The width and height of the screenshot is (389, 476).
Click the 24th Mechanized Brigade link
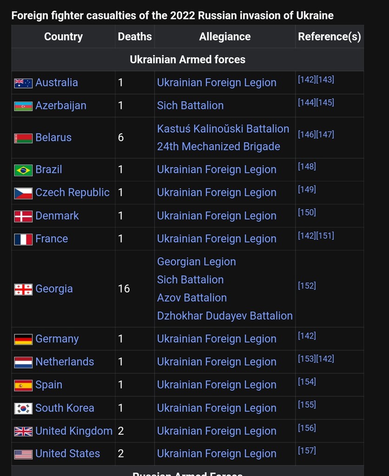click(218, 146)
